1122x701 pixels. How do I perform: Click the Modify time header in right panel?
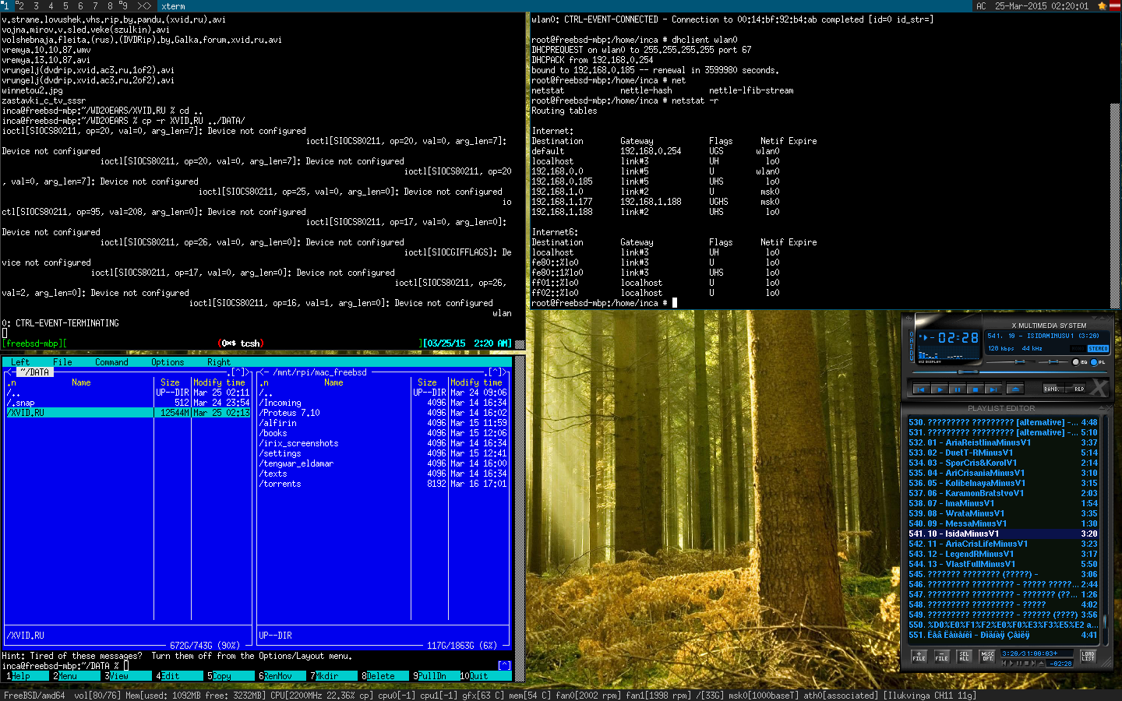click(x=477, y=382)
